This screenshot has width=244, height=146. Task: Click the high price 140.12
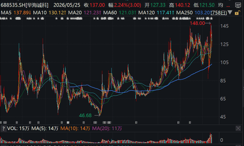point(182,5)
